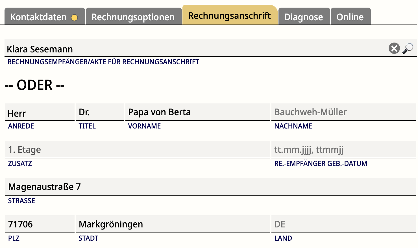
Task: Edit the Vorname field Papa von Berta
Action: (198, 112)
